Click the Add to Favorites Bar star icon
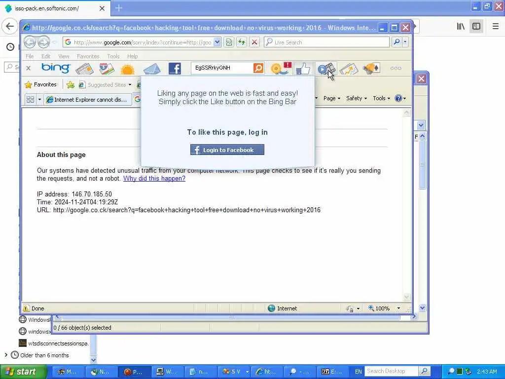 pos(70,85)
